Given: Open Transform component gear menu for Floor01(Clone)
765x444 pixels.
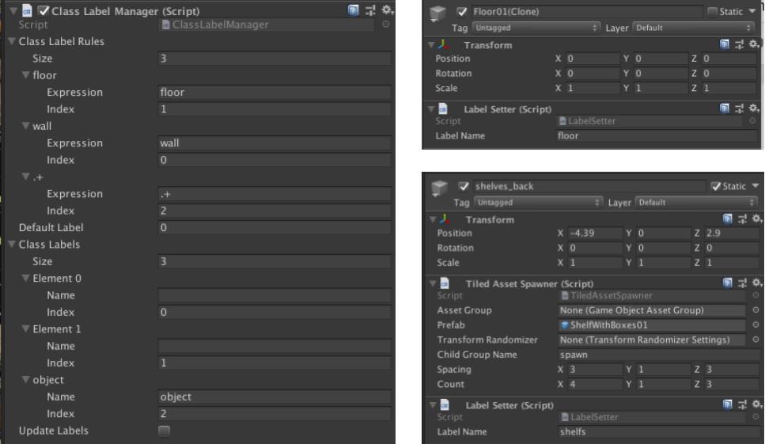Looking at the screenshot, I should coord(756,45).
